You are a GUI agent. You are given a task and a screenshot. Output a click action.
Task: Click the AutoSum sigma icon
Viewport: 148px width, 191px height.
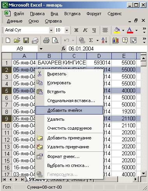pyautogui.click(x=91, y=40)
